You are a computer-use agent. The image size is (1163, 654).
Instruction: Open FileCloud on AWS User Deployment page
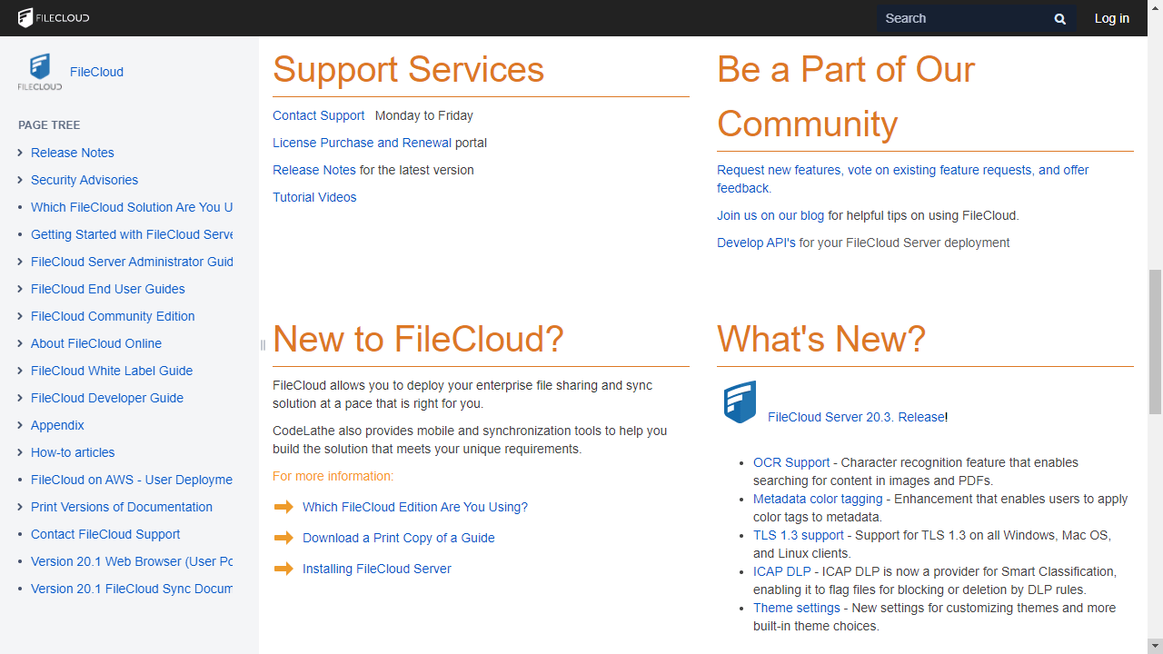pos(132,480)
